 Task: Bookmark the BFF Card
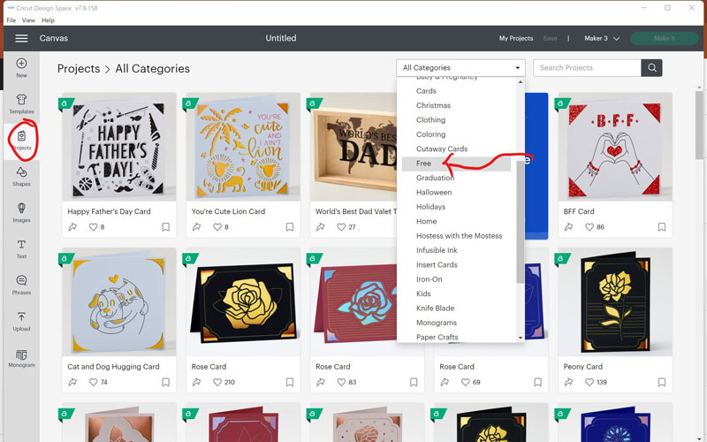[x=661, y=227]
